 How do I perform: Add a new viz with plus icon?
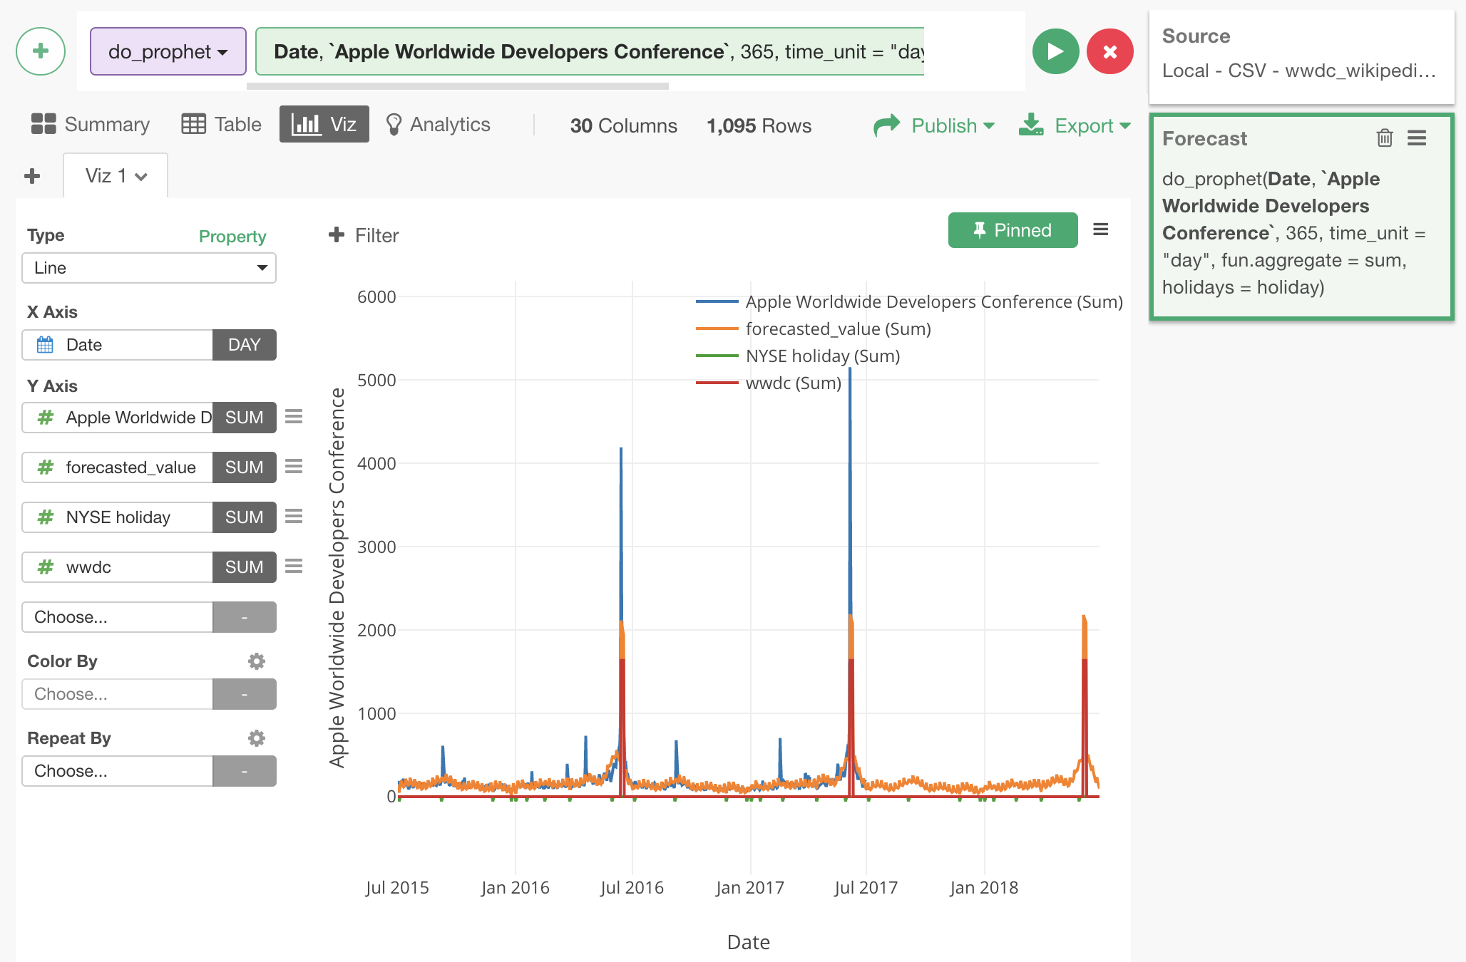coord(32,176)
